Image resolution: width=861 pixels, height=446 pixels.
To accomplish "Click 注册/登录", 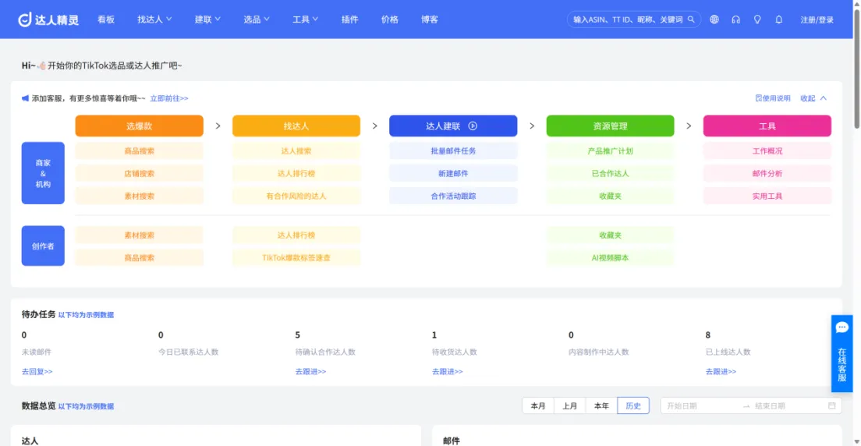I will tap(817, 19).
